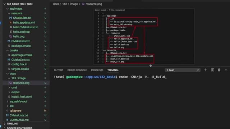Click the resource.png image preview

coord(144,36)
